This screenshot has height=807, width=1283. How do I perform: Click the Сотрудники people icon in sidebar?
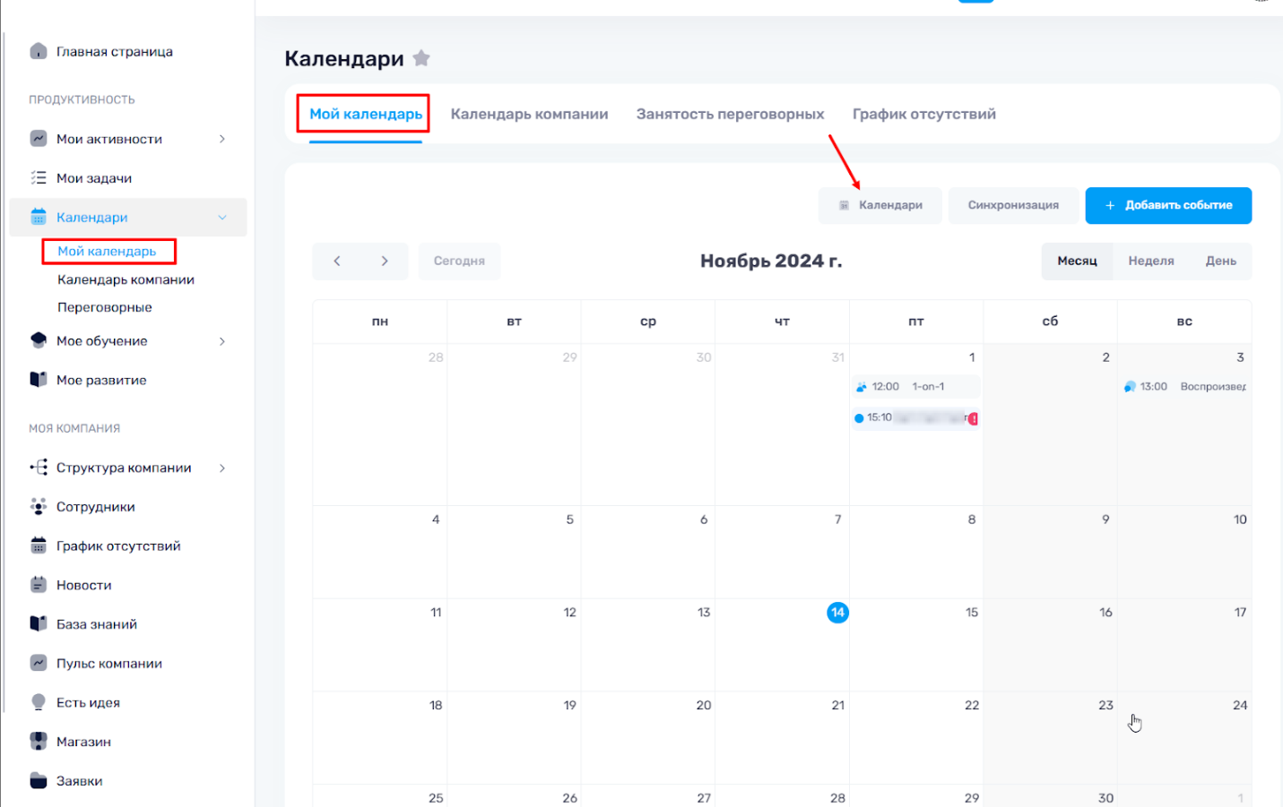tap(38, 507)
